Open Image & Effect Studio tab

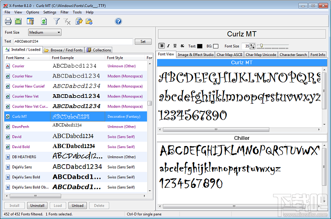pos(196,55)
